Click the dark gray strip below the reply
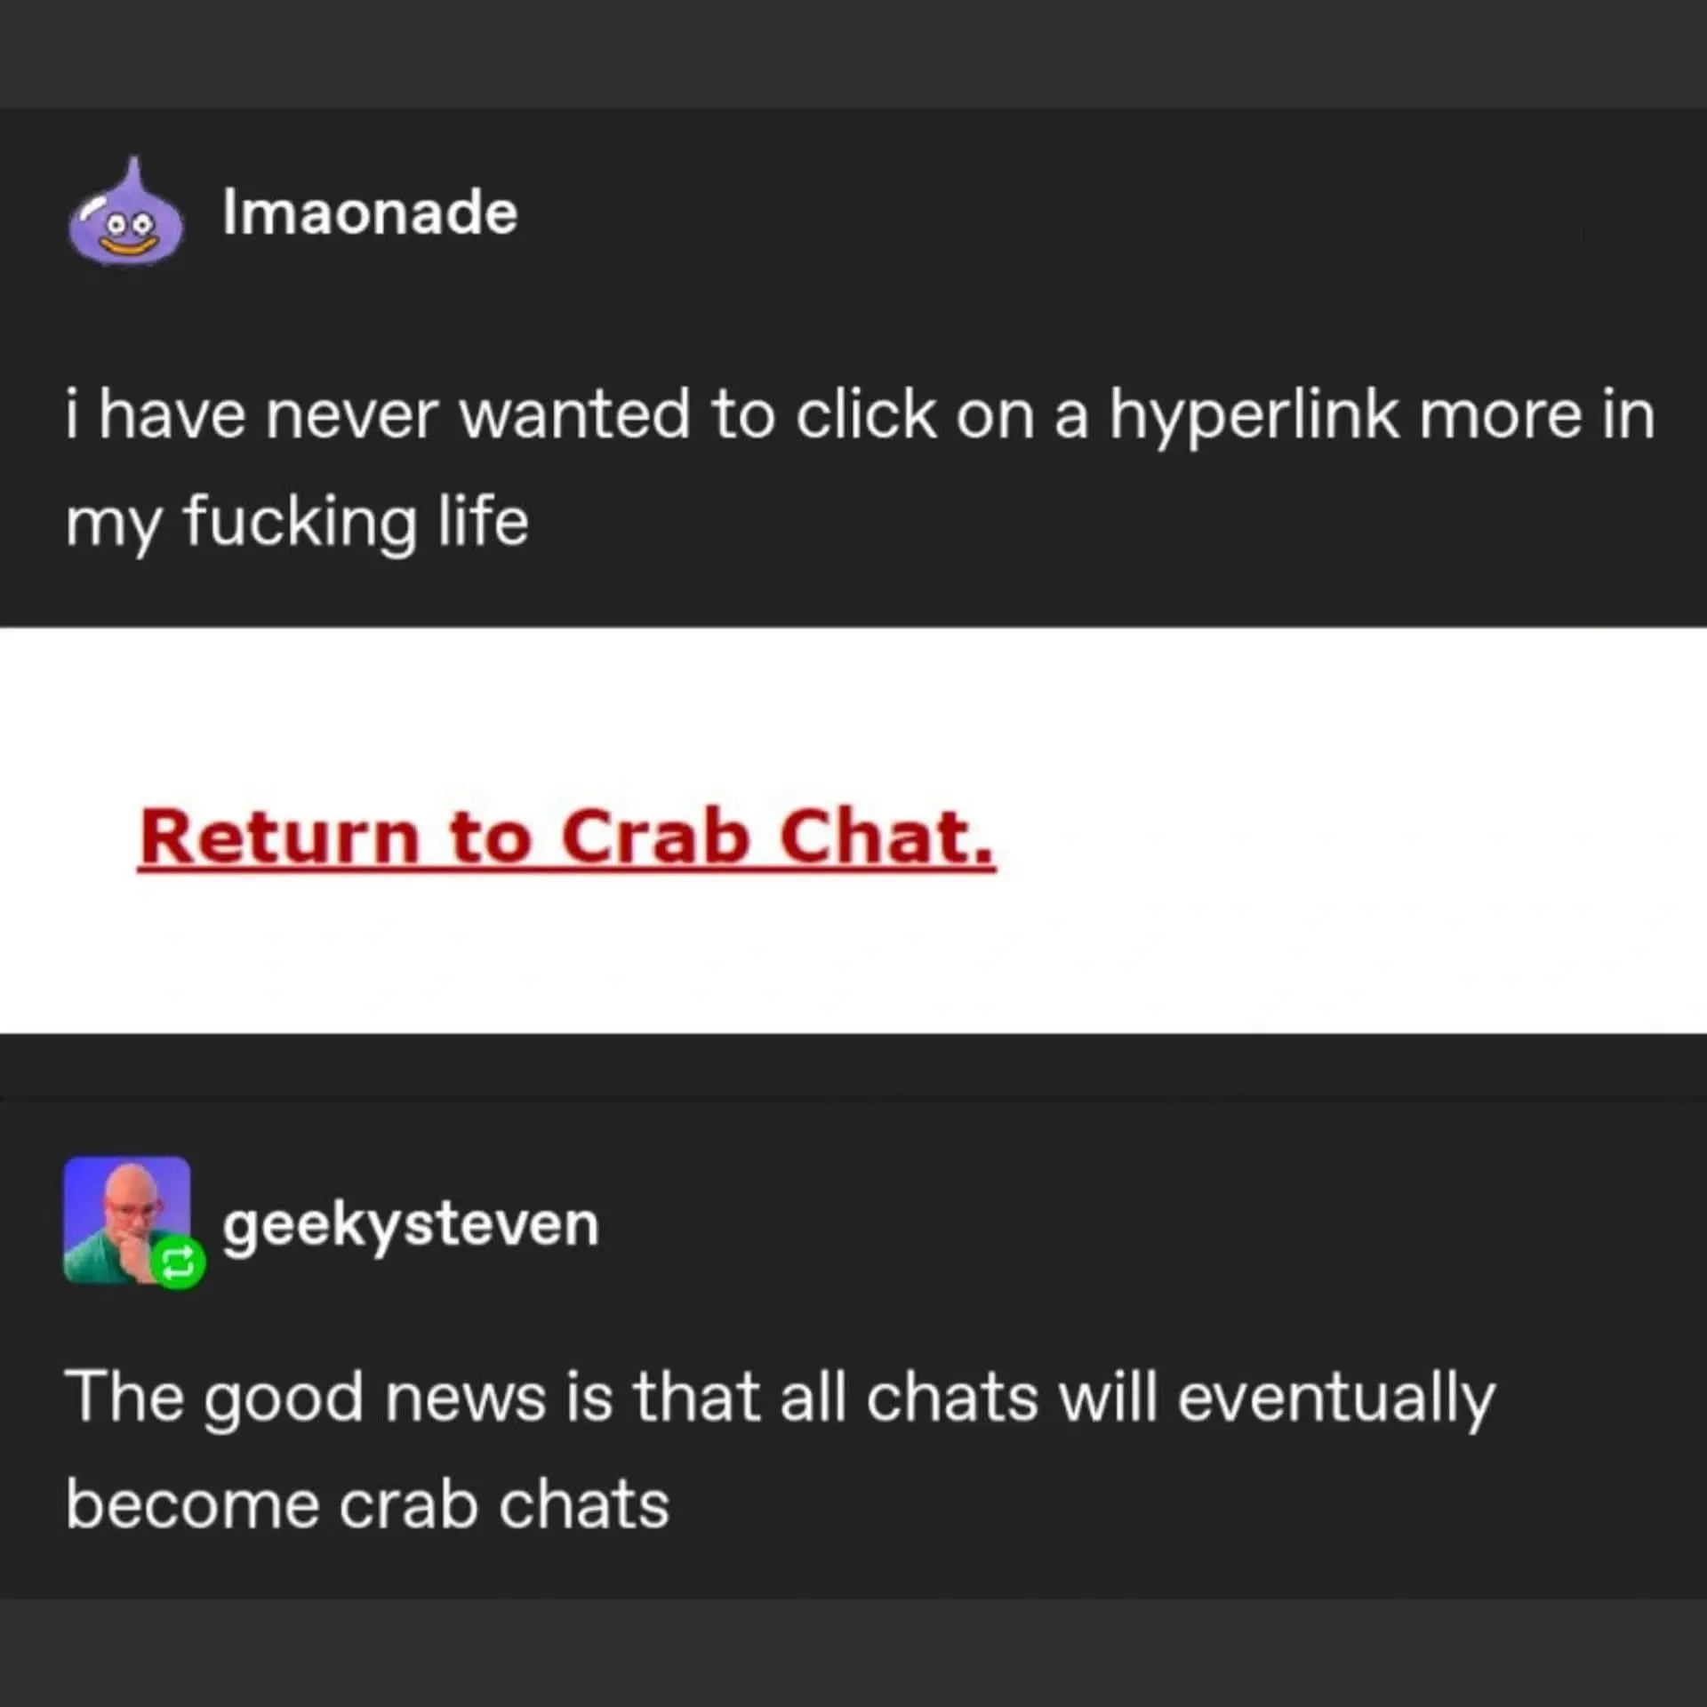The image size is (1707, 1707). pyautogui.click(x=853, y=1654)
